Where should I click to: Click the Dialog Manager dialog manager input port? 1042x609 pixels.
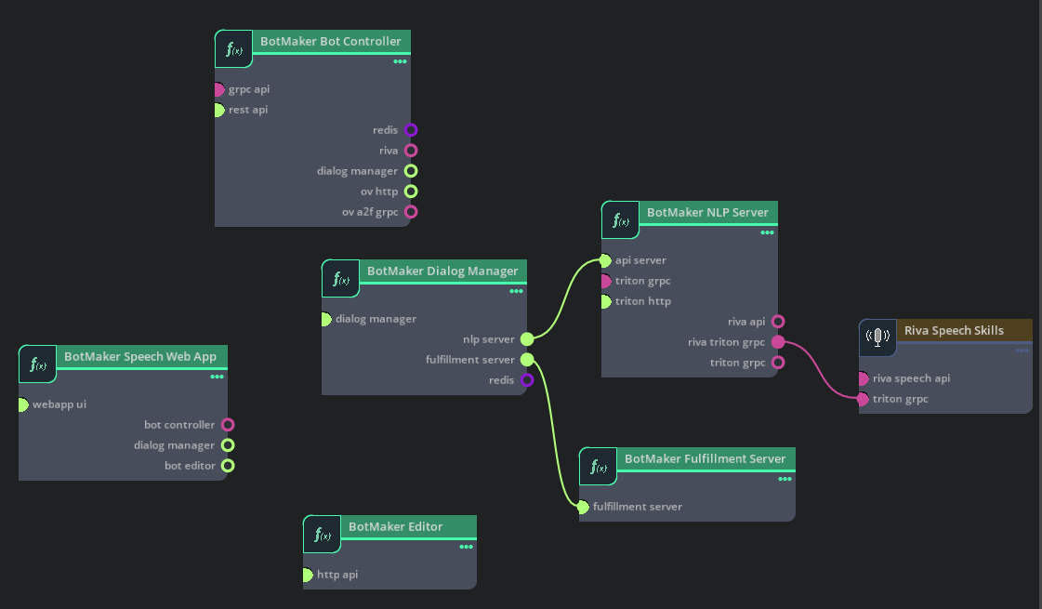tap(326, 319)
